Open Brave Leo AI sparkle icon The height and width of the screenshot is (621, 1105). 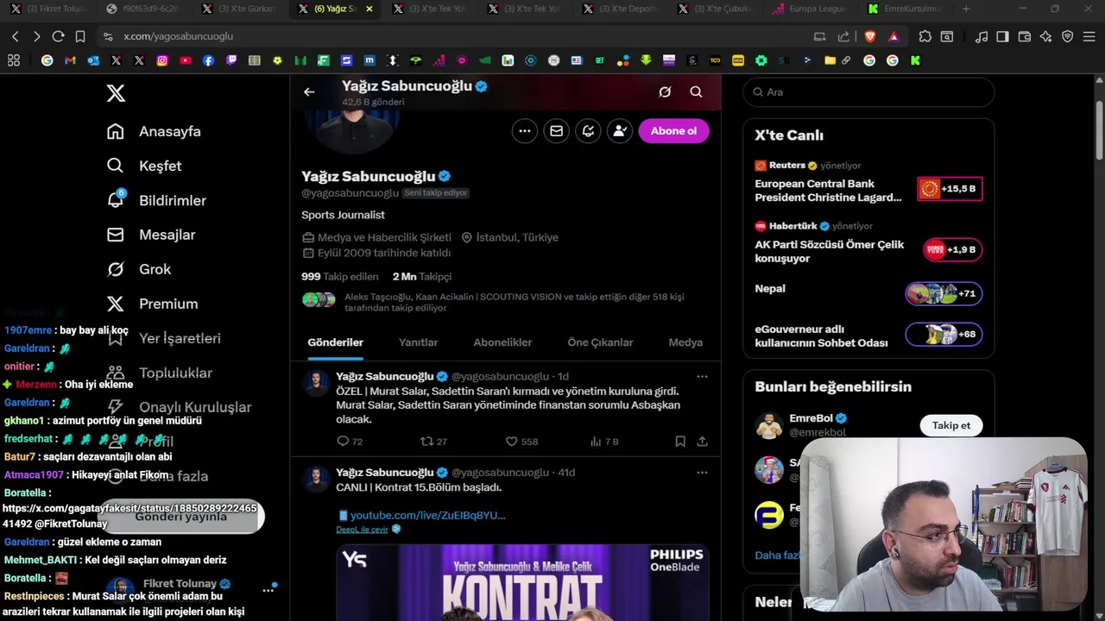[x=1045, y=36]
